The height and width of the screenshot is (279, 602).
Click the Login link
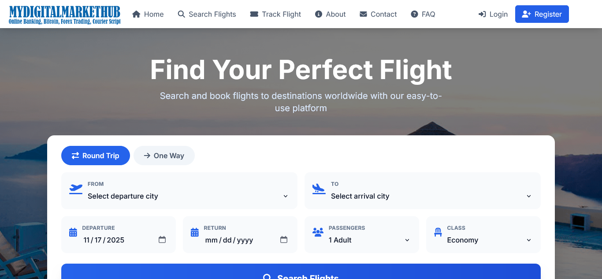coord(493,14)
